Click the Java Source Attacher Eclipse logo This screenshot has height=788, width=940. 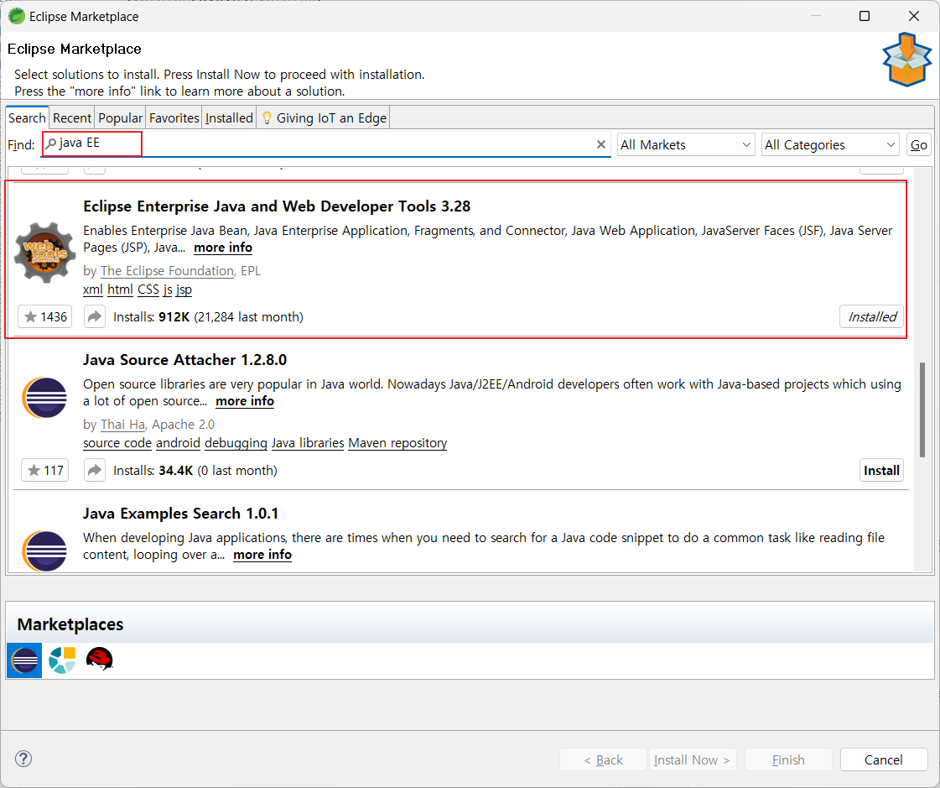[44, 398]
